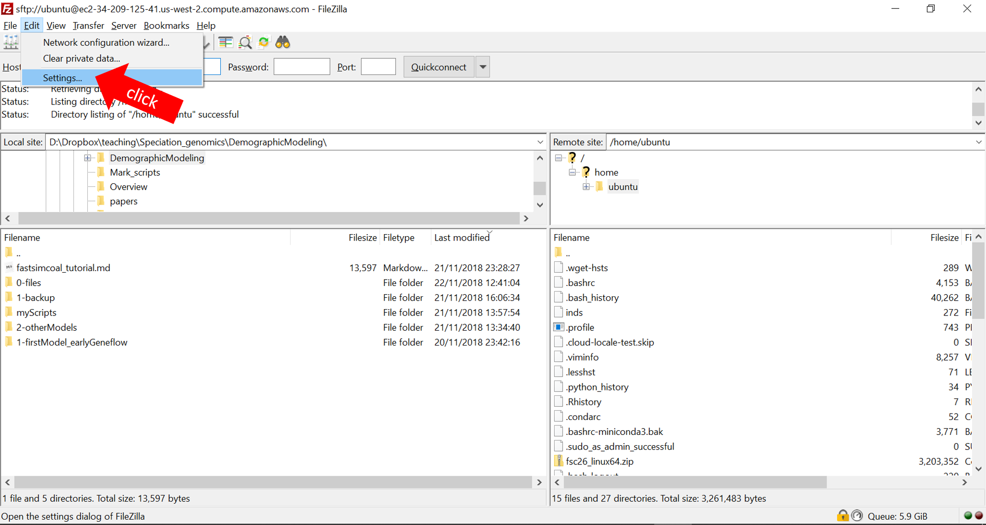Click the ubuntu folder icon in remote tree

coord(599,186)
